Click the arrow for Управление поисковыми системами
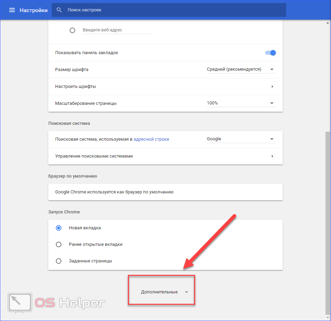This screenshot has width=331, height=321. point(272,156)
